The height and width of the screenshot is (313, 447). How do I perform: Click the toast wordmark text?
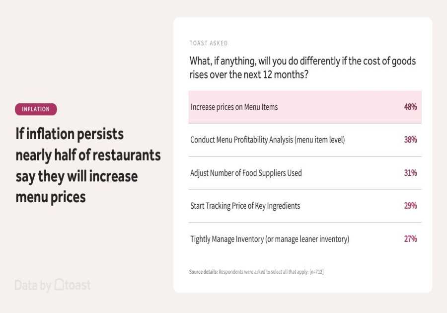click(x=78, y=285)
